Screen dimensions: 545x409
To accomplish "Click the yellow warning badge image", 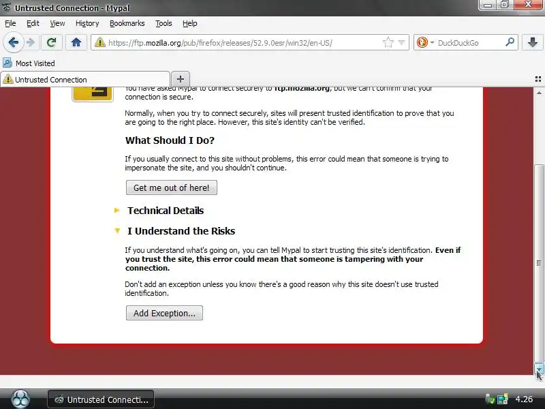I will [x=93, y=94].
